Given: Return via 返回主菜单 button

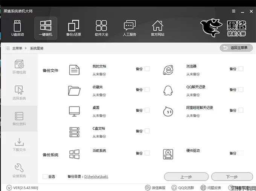Looking at the screenshot, I should (x=236, y=48).
